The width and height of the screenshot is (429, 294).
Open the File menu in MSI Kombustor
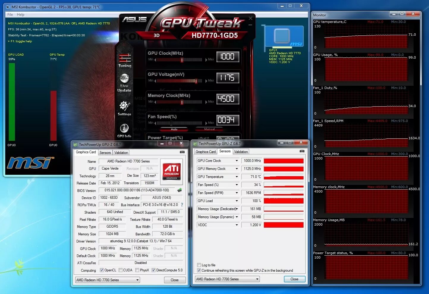coord(10,15)
